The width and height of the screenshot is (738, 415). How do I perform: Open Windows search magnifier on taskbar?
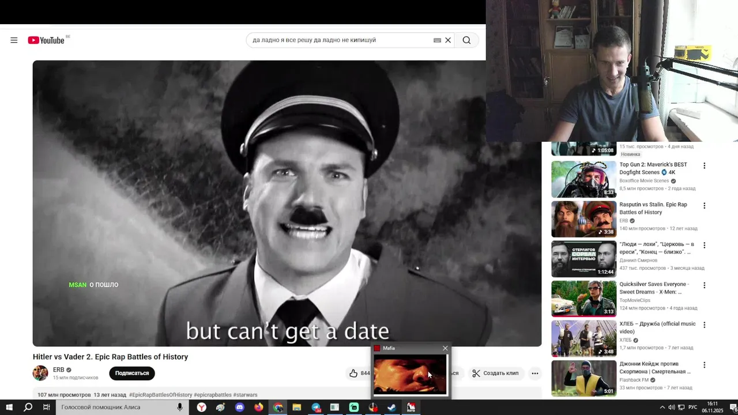click(x=28, y=408)
